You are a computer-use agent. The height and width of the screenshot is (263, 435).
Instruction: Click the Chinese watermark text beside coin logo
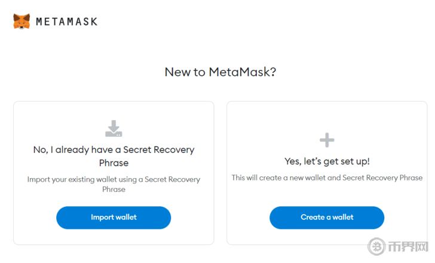[408, 246]
